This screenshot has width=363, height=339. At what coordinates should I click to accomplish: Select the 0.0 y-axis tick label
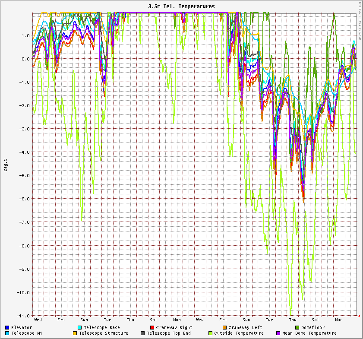pos(25,59)
